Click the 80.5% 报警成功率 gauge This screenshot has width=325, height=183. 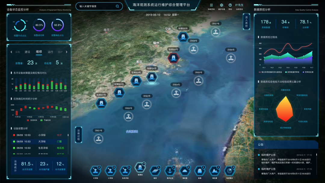pos(39,25)
